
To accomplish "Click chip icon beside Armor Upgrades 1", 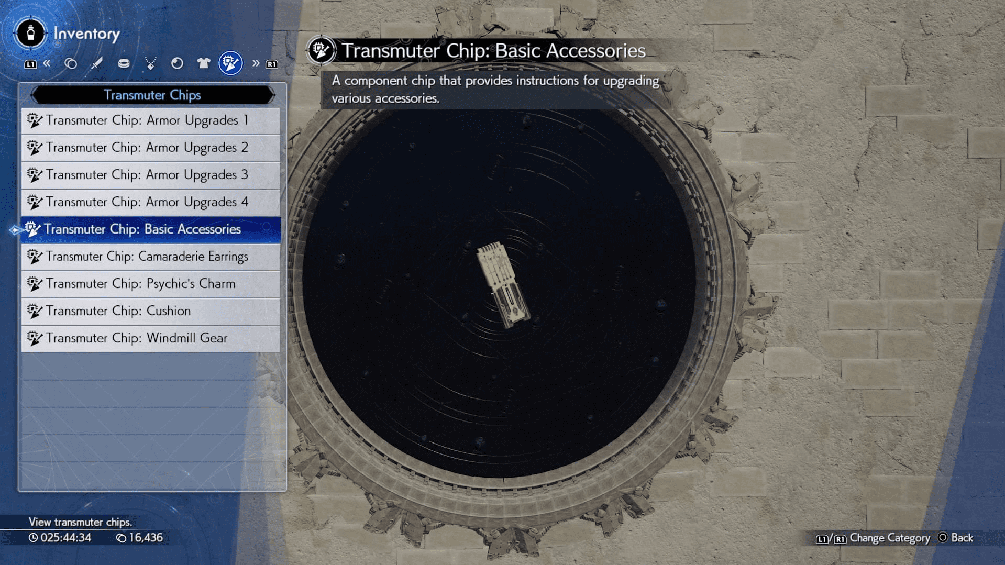I will pyautogui.click(x=35, y=120).
